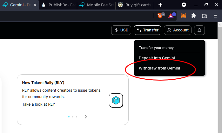Switch to the Mobile Fee Schedule tab
Screen dimensions: 222x133
click(x=97, y=5)
